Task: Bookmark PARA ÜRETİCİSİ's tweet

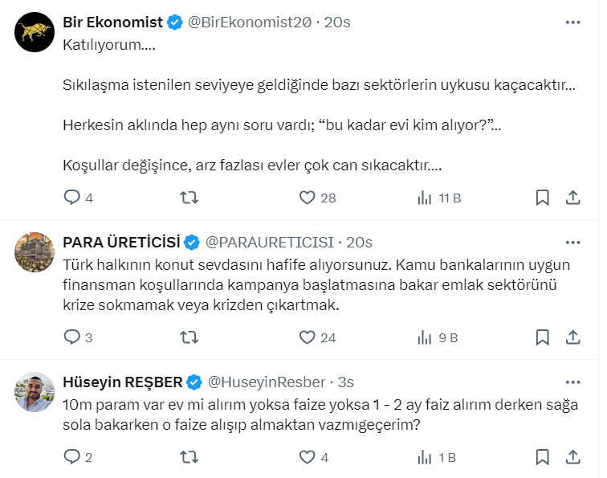Action: click(542, 337)
